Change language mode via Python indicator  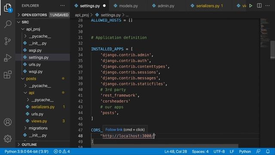click(x=245, y=152)
